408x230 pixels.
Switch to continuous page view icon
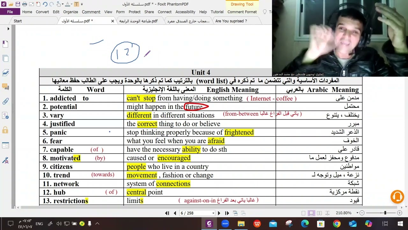tap(311, 213)
